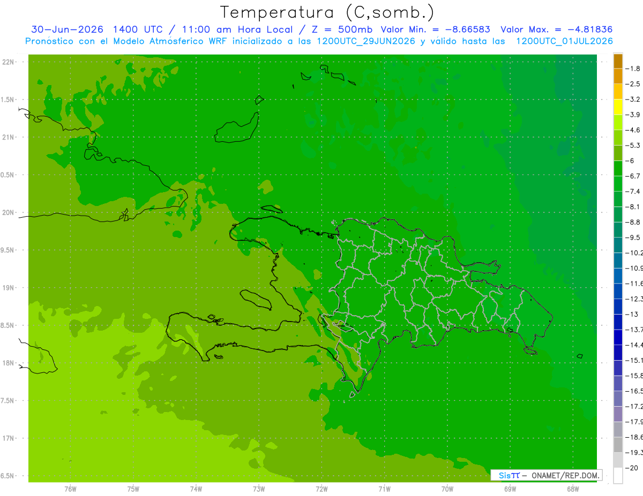
Task: Click the '-1.8' colorbar value
Action: [x=633, y=69]
